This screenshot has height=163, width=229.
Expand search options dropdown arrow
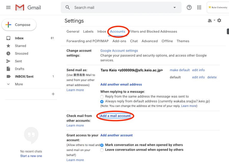pos(175,7)
